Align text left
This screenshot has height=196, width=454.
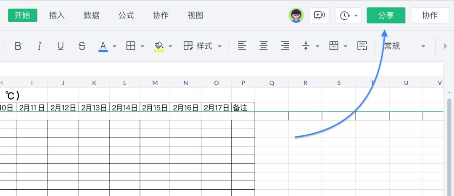point(243,46)
